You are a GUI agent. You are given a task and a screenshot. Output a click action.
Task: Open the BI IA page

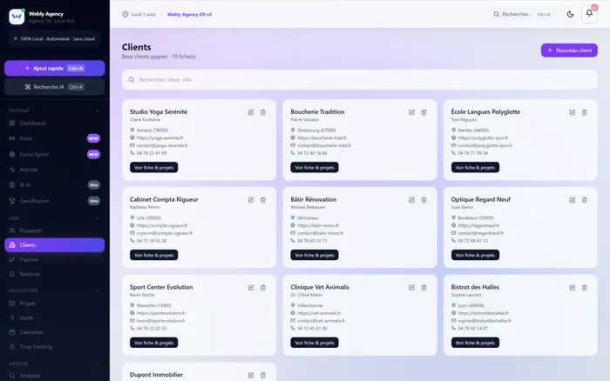(x=54, y=185)
